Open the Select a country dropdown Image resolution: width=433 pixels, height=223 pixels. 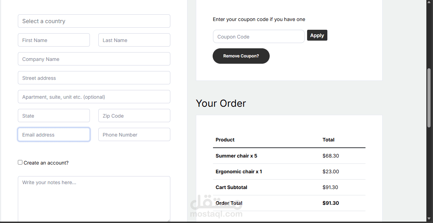(x=94, y=21)
